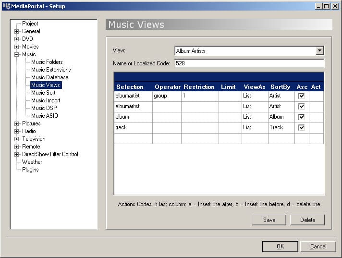The image size is (342, 258).
Task: Click the Delete button
Action: click(307, 220)
